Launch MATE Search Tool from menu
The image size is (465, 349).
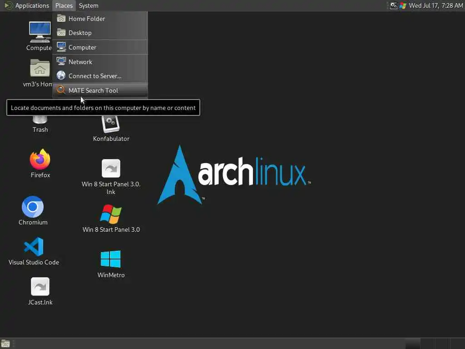pos(100,90)
